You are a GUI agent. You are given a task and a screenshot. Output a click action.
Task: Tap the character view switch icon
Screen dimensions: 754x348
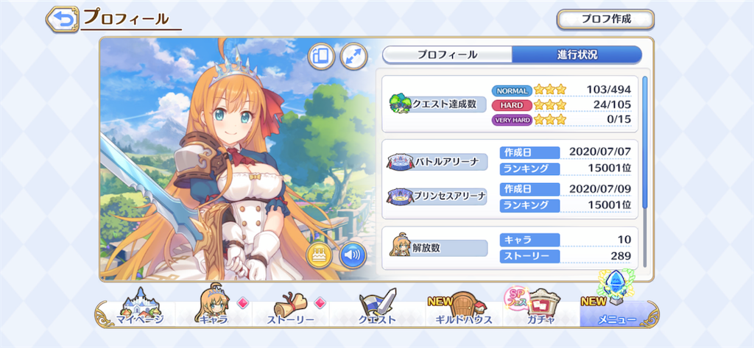[x=321, y=57]
